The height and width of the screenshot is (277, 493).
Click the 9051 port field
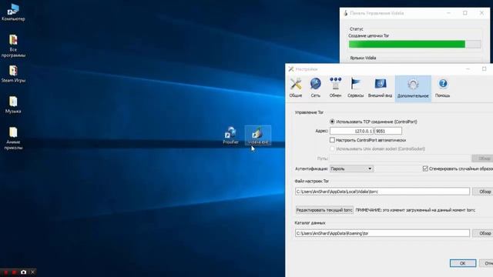coord(388,131)
